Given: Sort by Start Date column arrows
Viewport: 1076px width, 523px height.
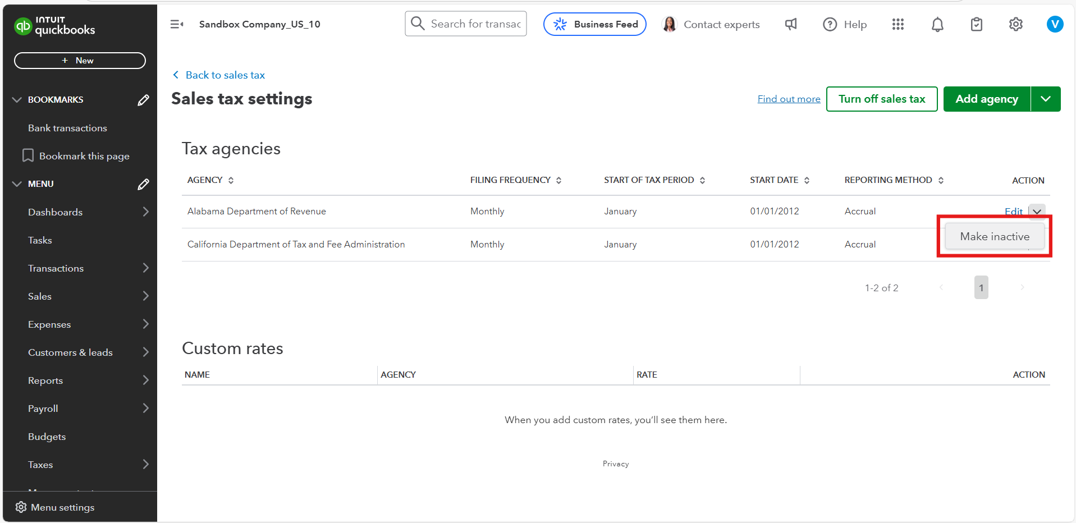Looking at the screenshot, I should pyautogui.click(x=807, y=180).
